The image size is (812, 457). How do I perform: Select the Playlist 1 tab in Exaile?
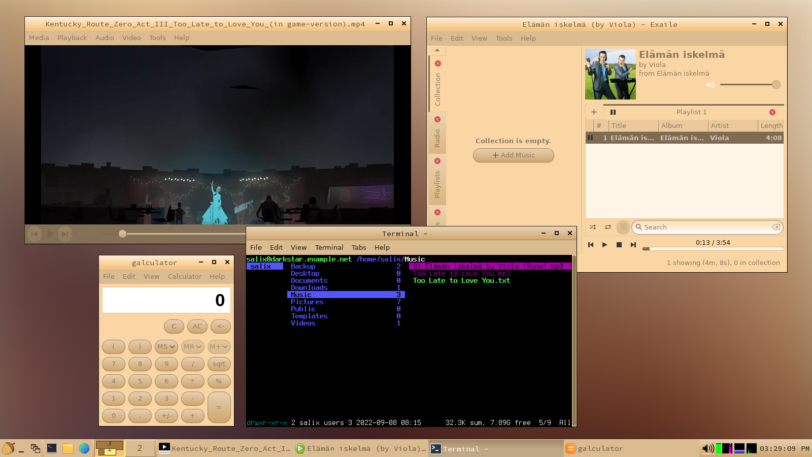[x=691, y=112]
